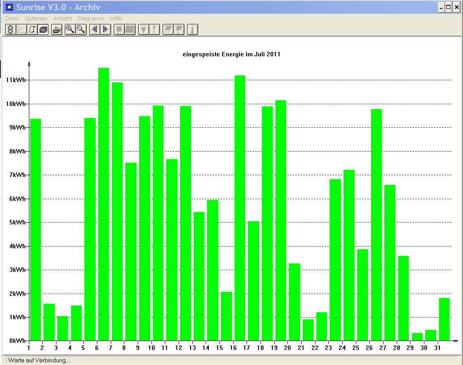
Task: Select the green bar for day 12
Action: point(185,223)
